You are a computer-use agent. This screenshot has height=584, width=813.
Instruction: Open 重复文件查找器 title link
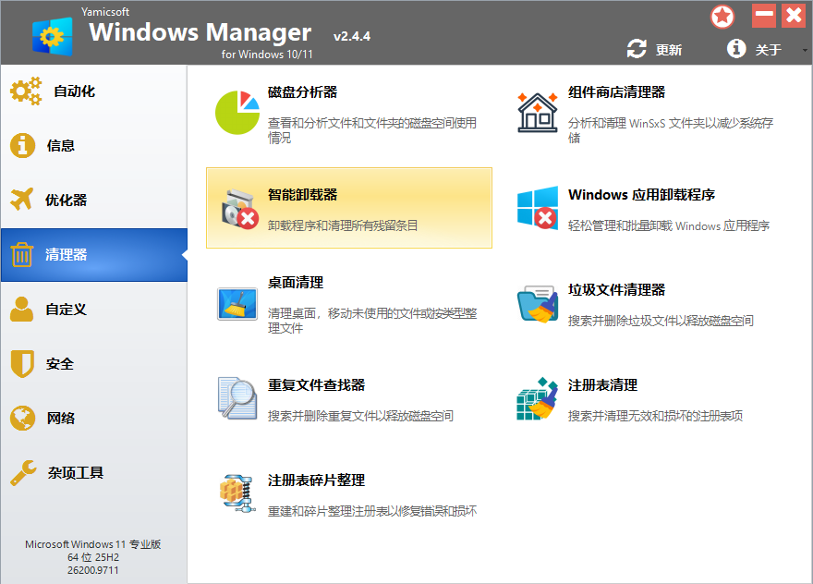click(x=316, y=384)
